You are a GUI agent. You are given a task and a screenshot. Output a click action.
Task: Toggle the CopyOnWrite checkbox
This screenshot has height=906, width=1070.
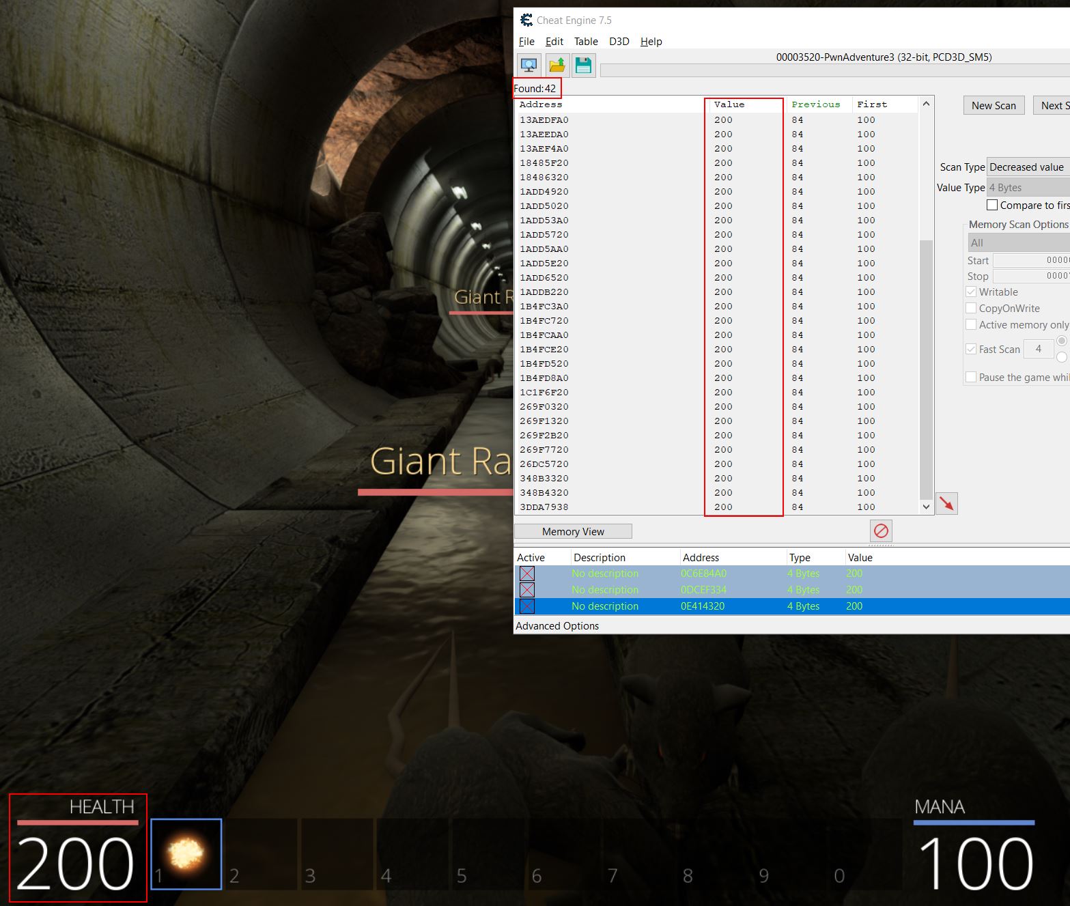pyautogui.click(x=971, y=308)
